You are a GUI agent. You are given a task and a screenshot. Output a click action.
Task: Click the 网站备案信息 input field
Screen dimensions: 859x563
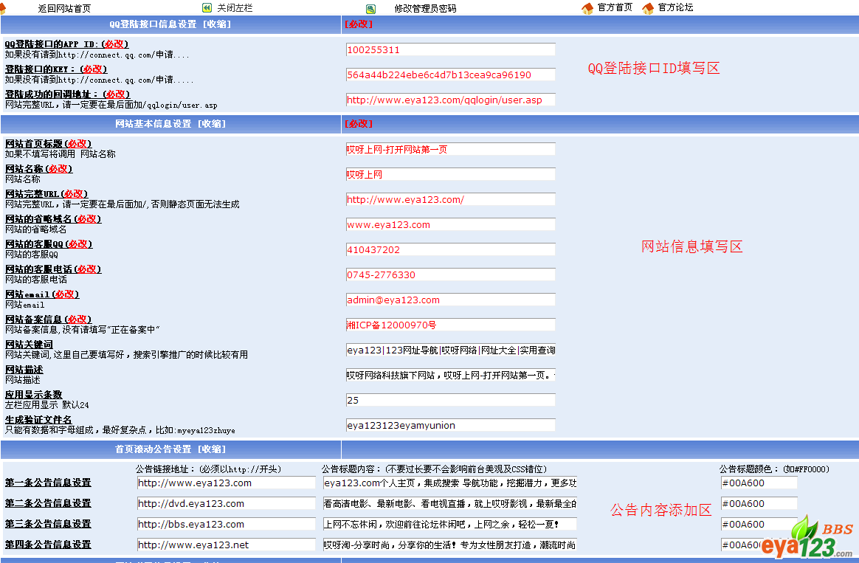click(450, 325)
